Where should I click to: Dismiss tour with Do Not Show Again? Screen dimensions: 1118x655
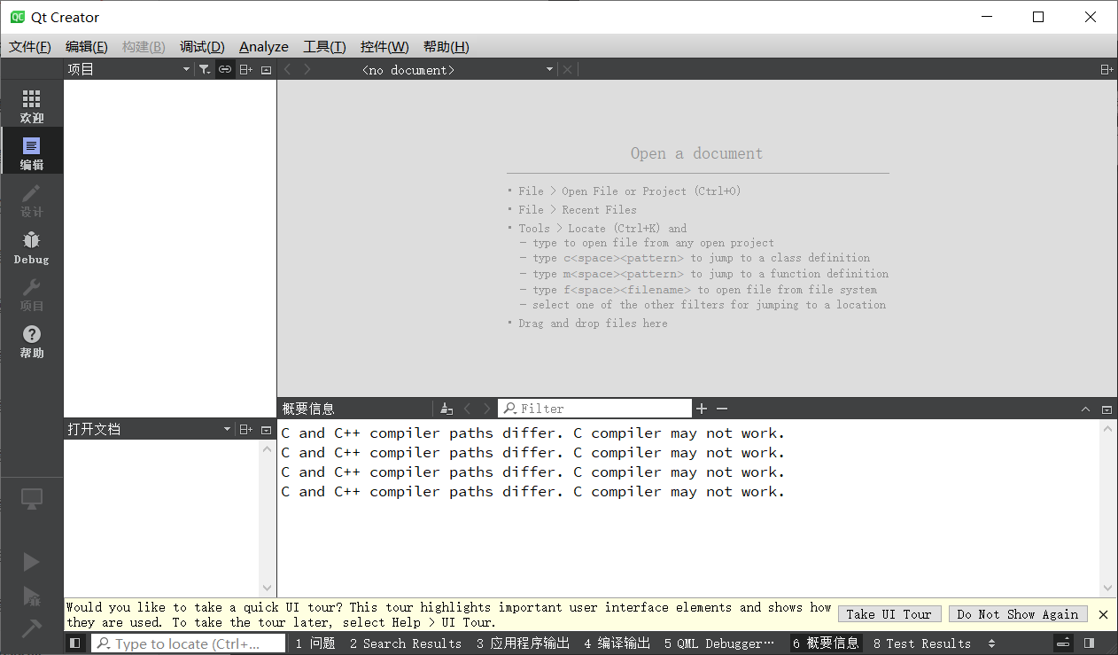(x=1017, y=613)
